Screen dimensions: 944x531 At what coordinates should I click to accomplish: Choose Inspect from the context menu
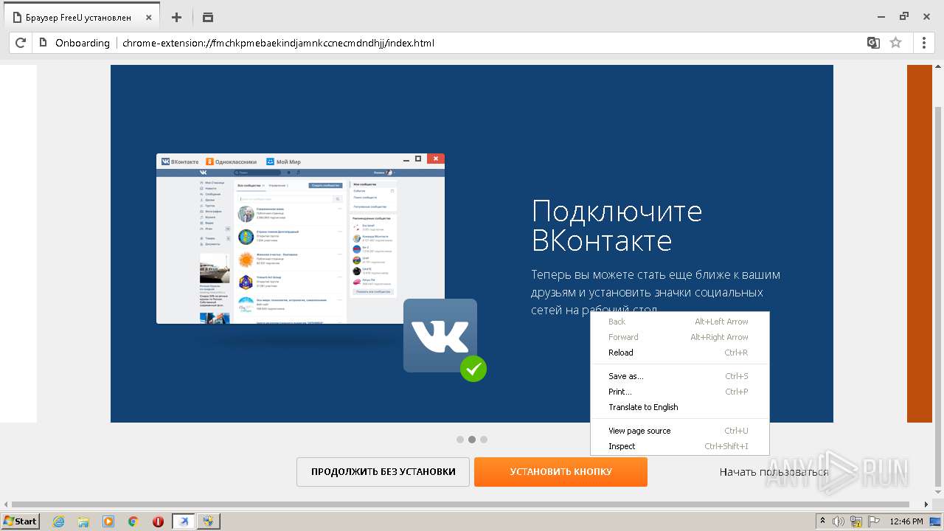[x=680, y=446]
